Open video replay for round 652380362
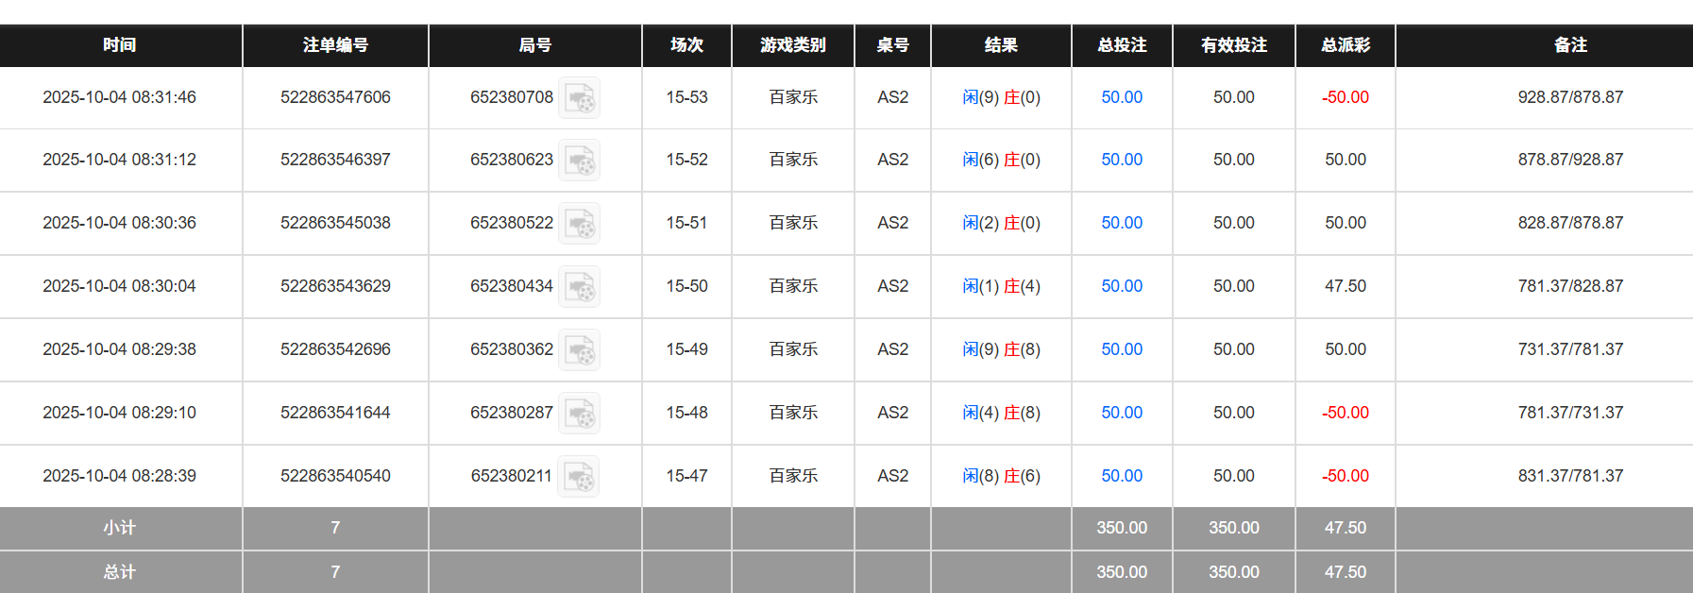The width and height of the screenshot is (1693, 593). (580, 349)
